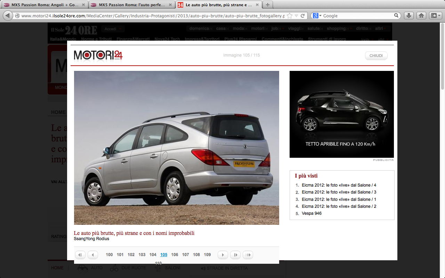Open image number 104
This screenshot has height=278, width=445.
[x=153, y=255]
